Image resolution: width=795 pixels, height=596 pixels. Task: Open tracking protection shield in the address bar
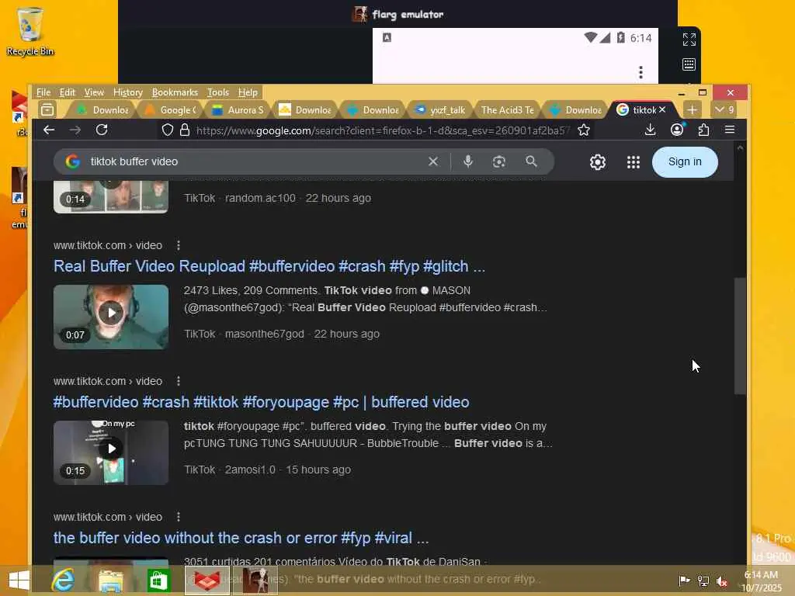click(168, 130)
